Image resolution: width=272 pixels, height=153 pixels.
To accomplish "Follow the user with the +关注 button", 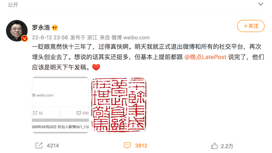I will (x=251, y=26).
